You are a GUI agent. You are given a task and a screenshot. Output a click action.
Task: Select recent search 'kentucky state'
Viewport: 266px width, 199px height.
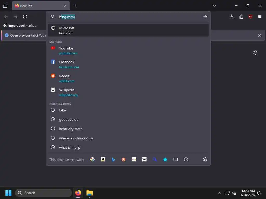pyautogui.click(x=128, y=129)
